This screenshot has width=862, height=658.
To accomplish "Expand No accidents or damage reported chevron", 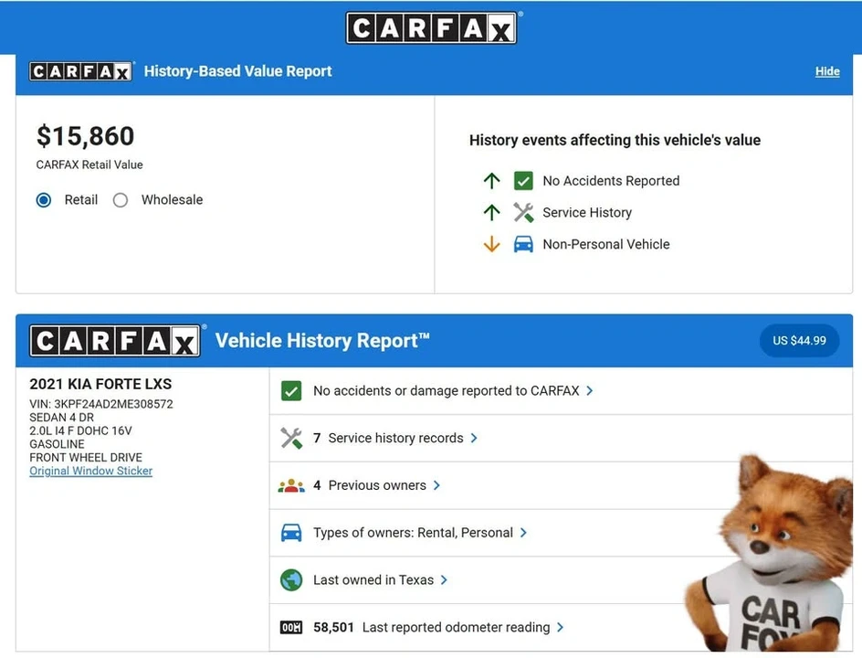I will tap(589, 390).
